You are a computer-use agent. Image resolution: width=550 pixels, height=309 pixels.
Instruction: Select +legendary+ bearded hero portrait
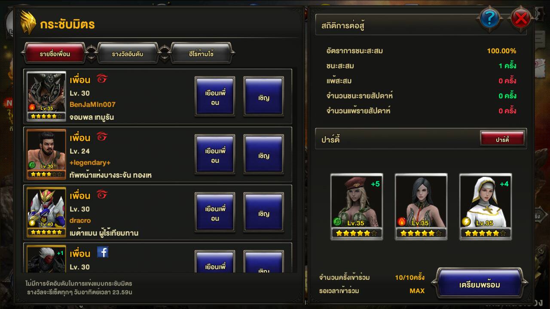click(46, 154)
